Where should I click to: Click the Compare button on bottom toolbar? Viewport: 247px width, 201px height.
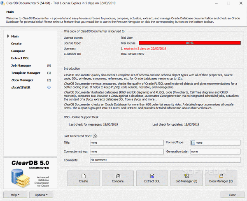(118, 178)
